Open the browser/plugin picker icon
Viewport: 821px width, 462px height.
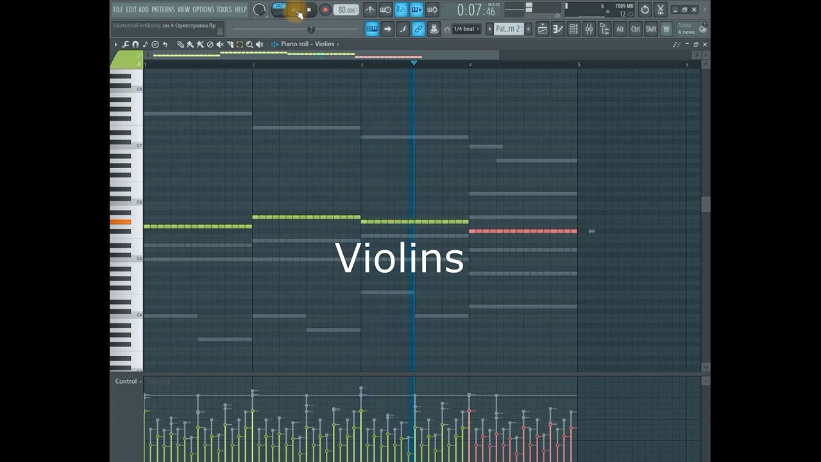point(604,29)
